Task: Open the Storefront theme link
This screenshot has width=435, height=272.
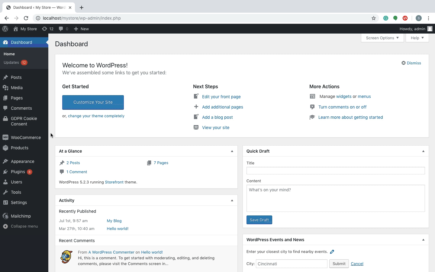Action: pyautogui.click(x=114, y=182)
